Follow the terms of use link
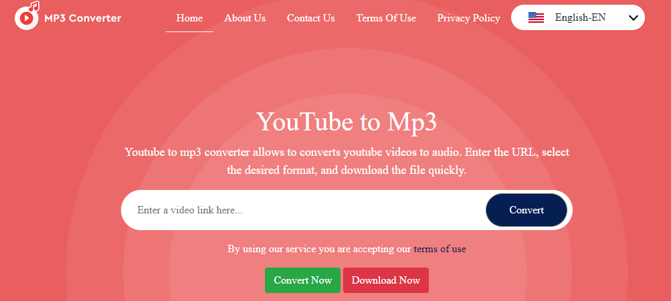The height and width of the screenshot is (301, 671). coord(440,249)
